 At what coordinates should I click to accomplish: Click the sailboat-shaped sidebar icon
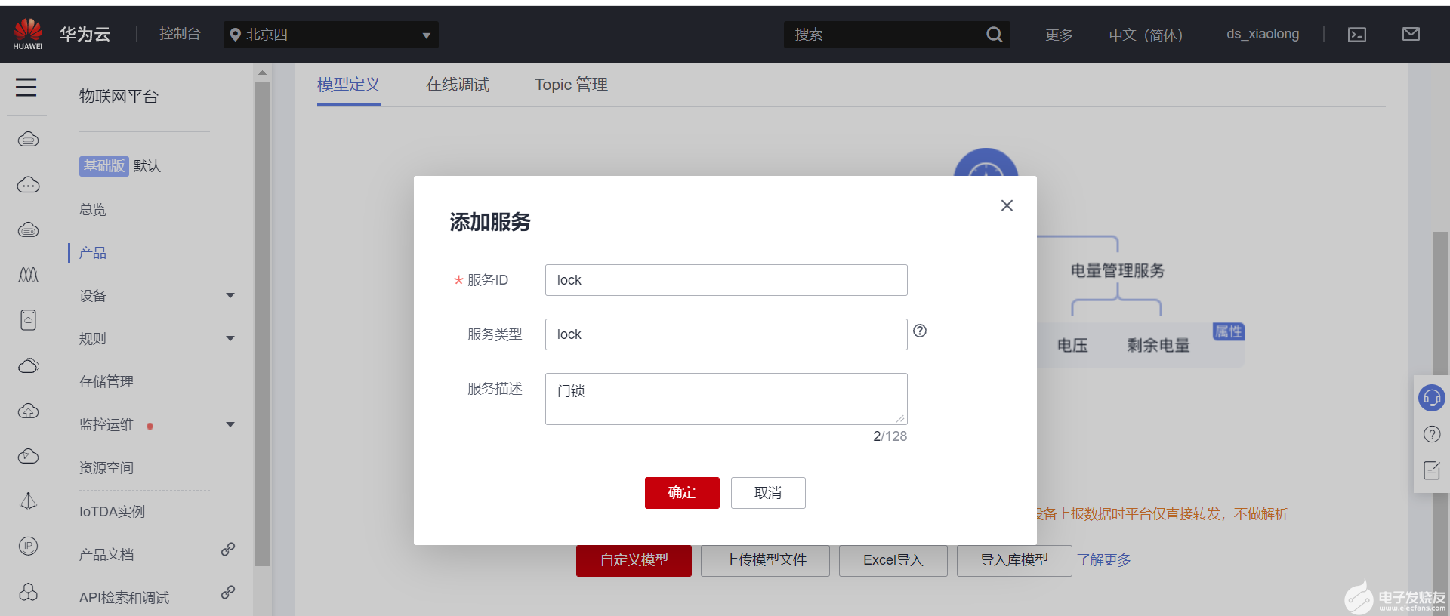pyautogui.click(x=28, y=500)
